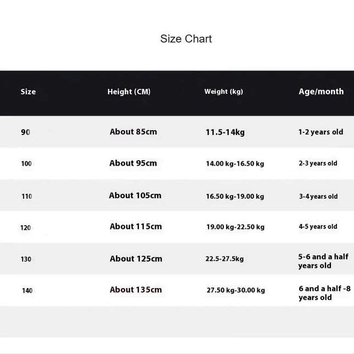Click size 120 cell
This screenshot has width=354, height=354.
25,228
